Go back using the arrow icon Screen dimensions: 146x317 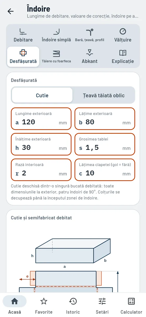[10, 11]
